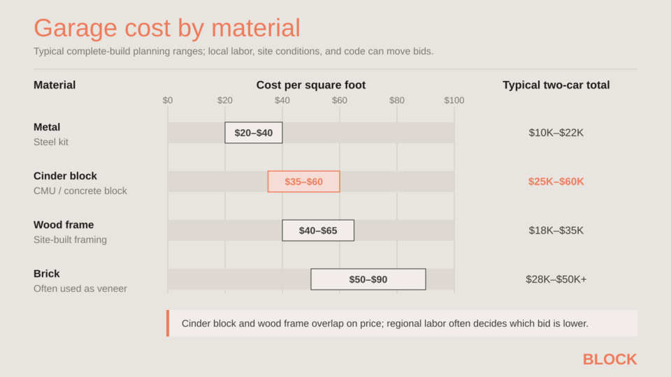Click the $40 axis label
671x377 pixels.
point(282,100)
